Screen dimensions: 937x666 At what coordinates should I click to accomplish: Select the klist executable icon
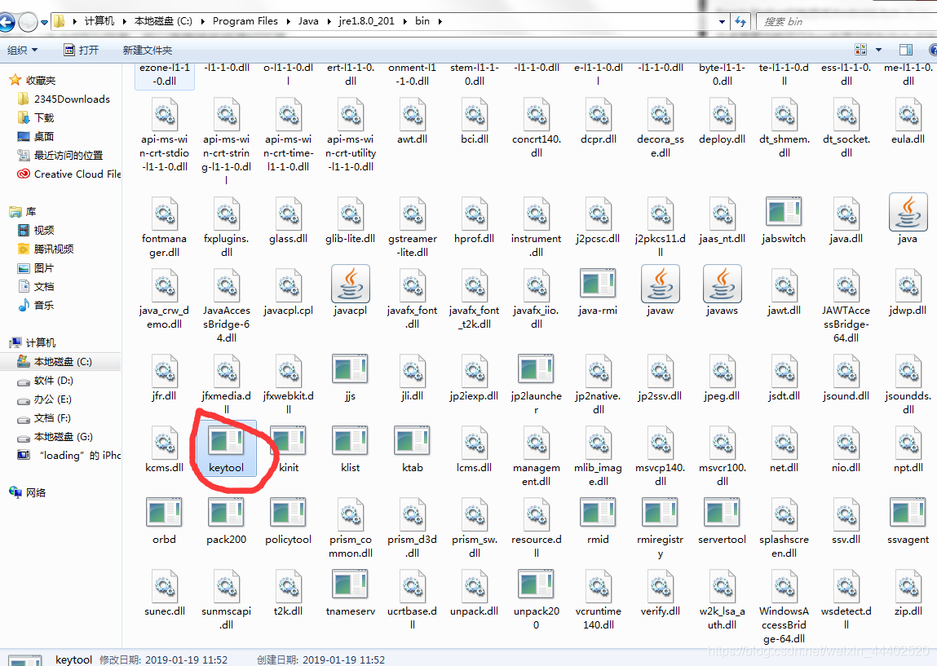(x=350, y=441)
